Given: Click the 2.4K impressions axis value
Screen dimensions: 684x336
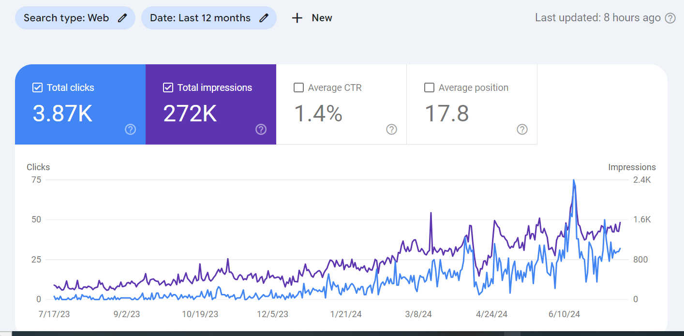Looking at the screenshot, I should (642, 180).
